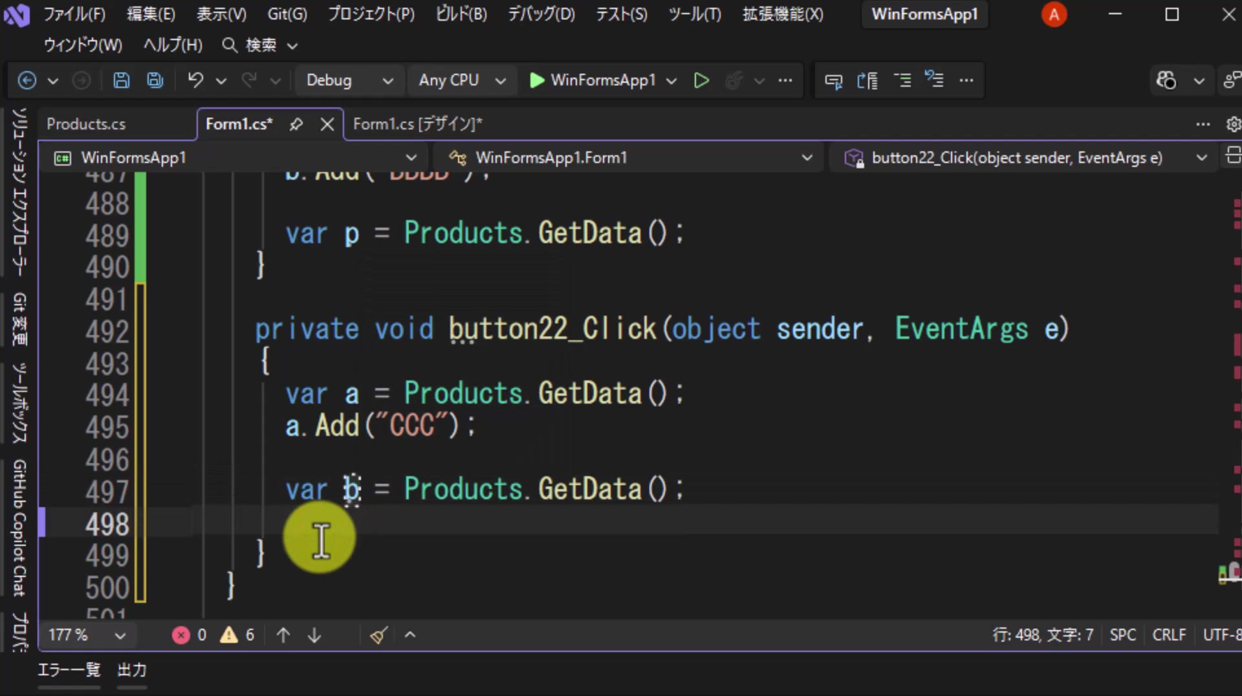Image resolution: width=1242 pixels, height=696 pixels.
Task: Click the Hot Reload flame icon
Action: pyautogui.click(x=734, y=80)
